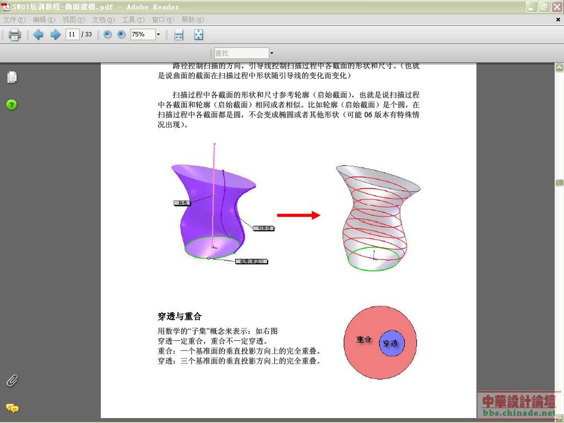Open the 视图 menu
The height and width of the screenshot is (423, 564).
coord(74,19)
